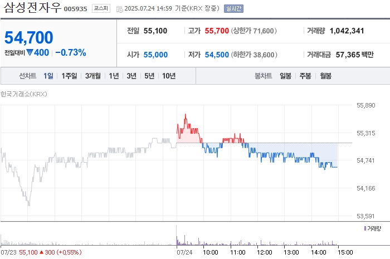The image size is (390, 259).
Task: Switch line chart to 3개월
Action: click(93, 76)
